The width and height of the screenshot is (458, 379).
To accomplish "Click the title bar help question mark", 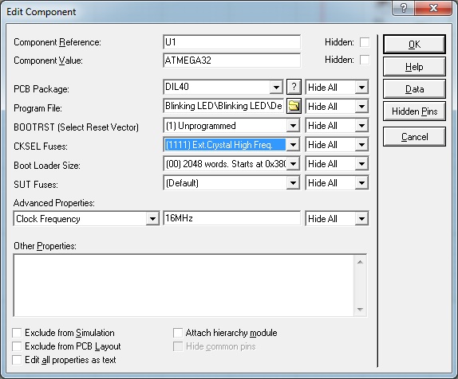I will 404,8.
